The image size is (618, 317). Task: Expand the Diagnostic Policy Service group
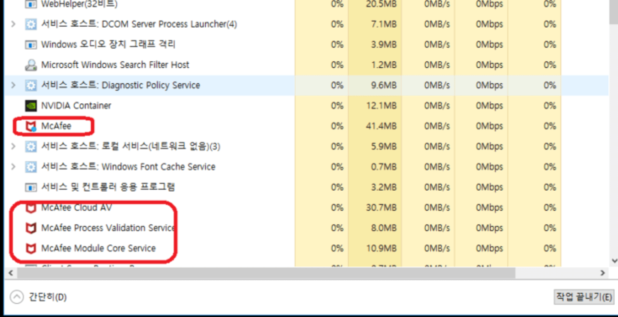point(13,85)
